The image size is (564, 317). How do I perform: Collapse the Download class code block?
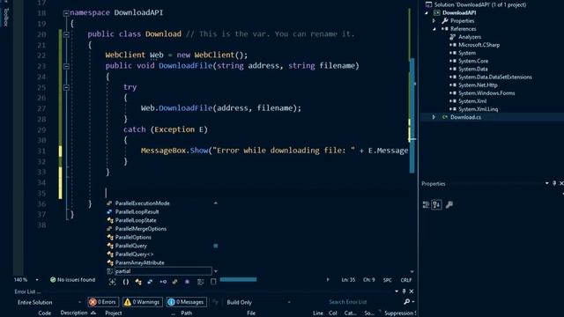click(x=66, y=34)
